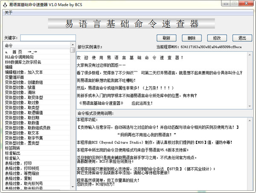Click scroll-up arrow in 部分实例演示 box
The width and height of the screenshot is (256, 193).
tap(250, 55)
